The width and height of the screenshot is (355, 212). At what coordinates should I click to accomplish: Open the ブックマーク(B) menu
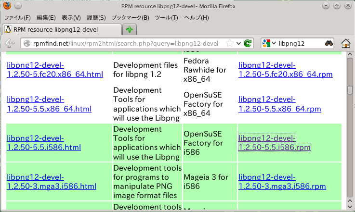[131, 18]
